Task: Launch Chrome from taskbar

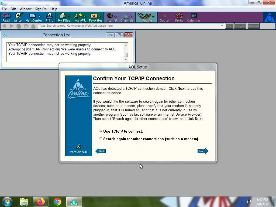Action: coord(57,202)
